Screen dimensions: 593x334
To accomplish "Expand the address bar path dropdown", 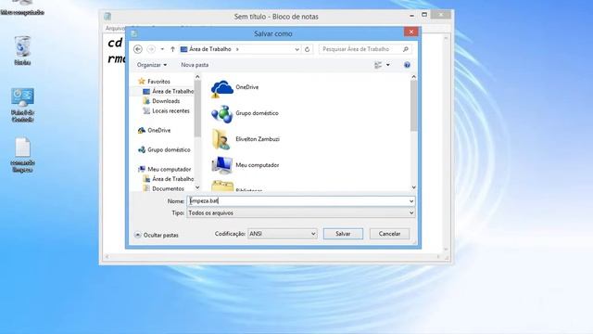I will click(x=296, y=49).
